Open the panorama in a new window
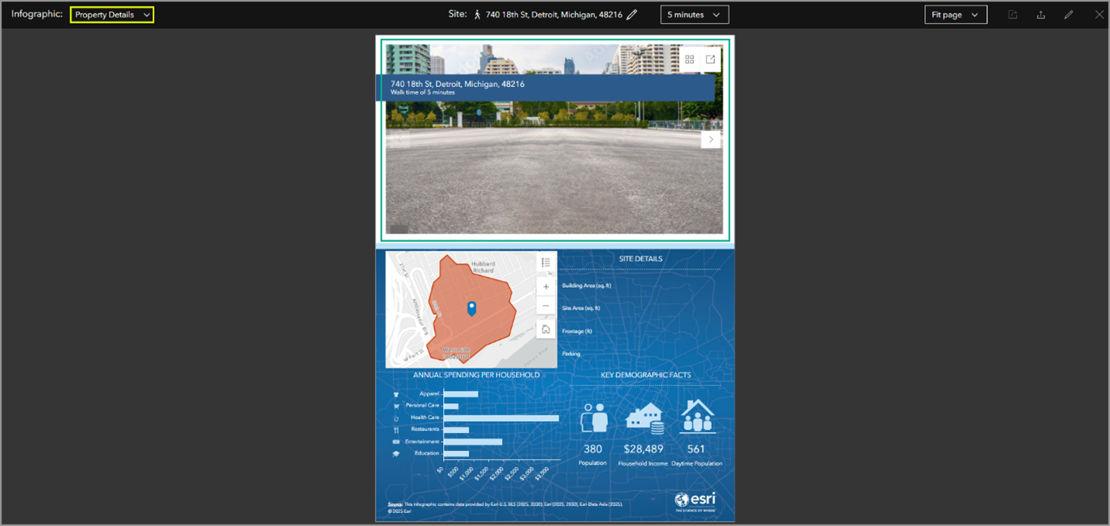This screenshot has width=1110, height=526. 710,58
